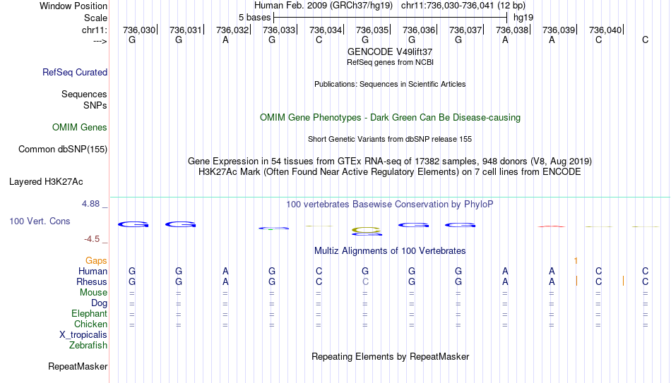Select the Chicken species row label
The width and height of the screenshot is (671, 383).
coord(90,324)
